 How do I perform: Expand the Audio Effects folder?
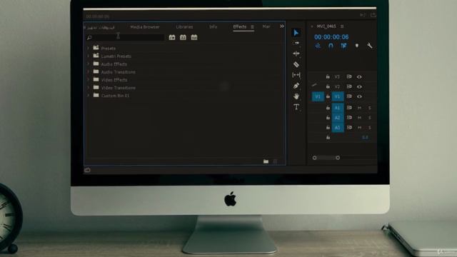(88, 64)
